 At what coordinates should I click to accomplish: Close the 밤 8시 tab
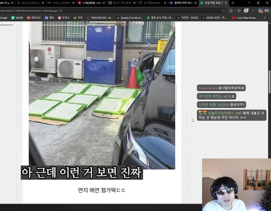pos(135,3)
